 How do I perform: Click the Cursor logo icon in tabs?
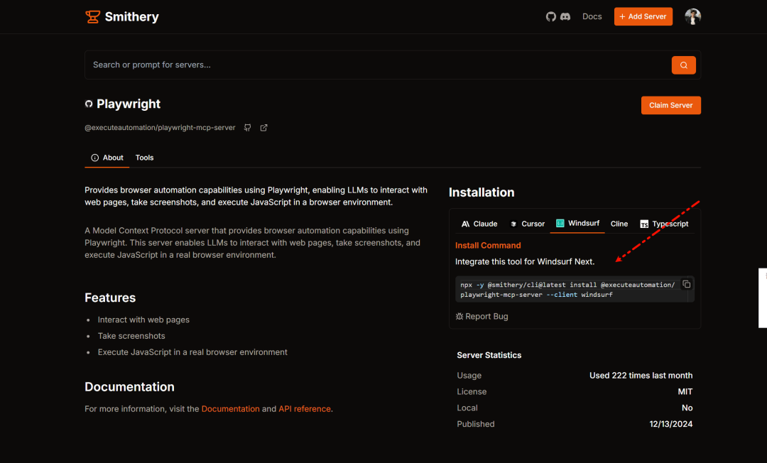(x=513, y=224)
